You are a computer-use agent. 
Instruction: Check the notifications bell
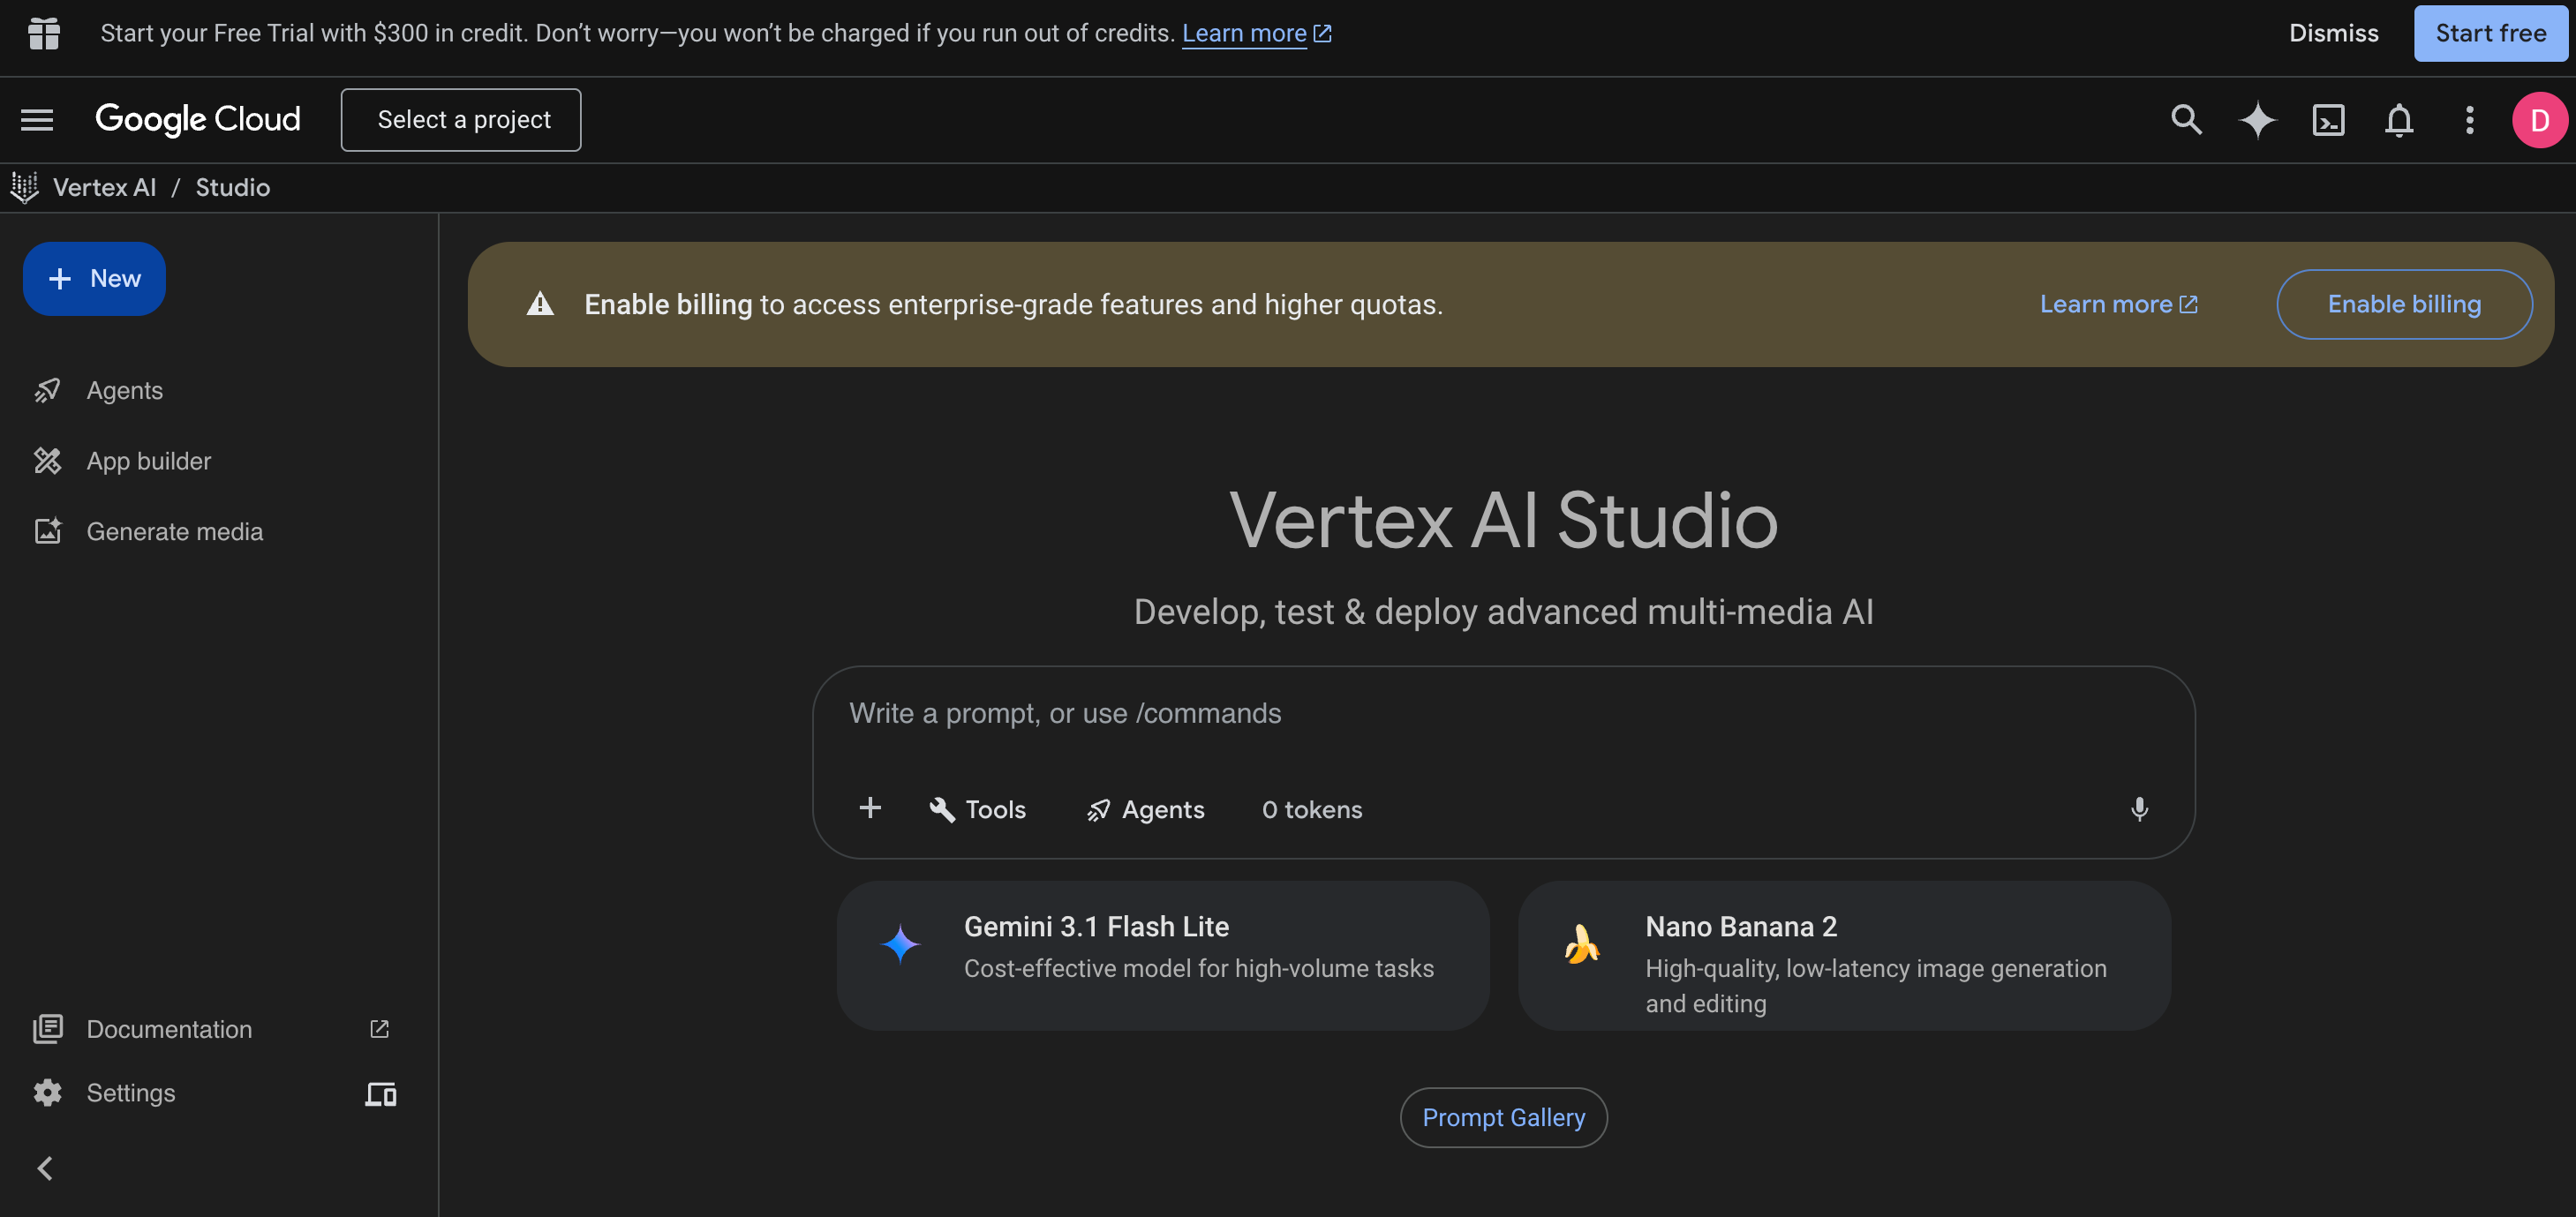tap(2399, 119)
